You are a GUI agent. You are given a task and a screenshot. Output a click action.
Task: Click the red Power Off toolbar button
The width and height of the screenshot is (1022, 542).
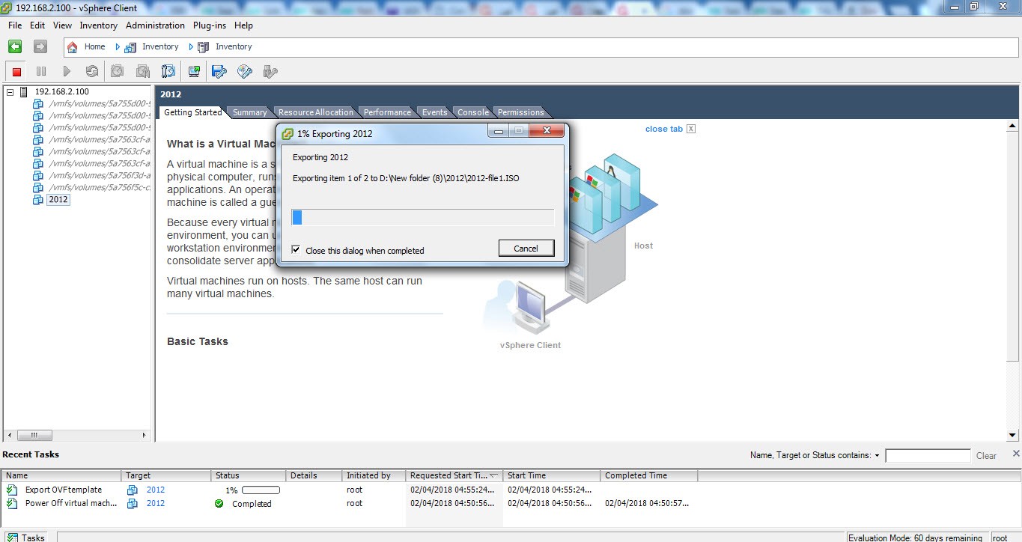pyautogui.click(x=16, y=72)
